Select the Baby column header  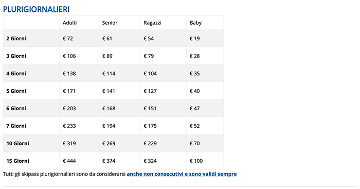195,23
